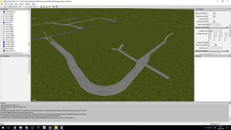Click into the Terrain Layer Mask field
231x130 pixels.
(x=211, y=45)
